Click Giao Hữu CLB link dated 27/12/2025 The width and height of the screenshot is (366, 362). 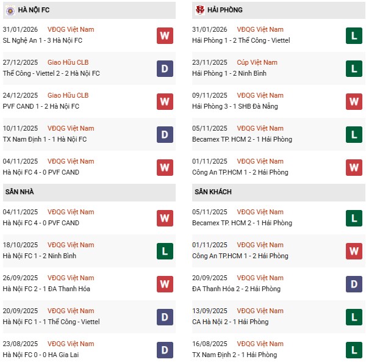68,62
